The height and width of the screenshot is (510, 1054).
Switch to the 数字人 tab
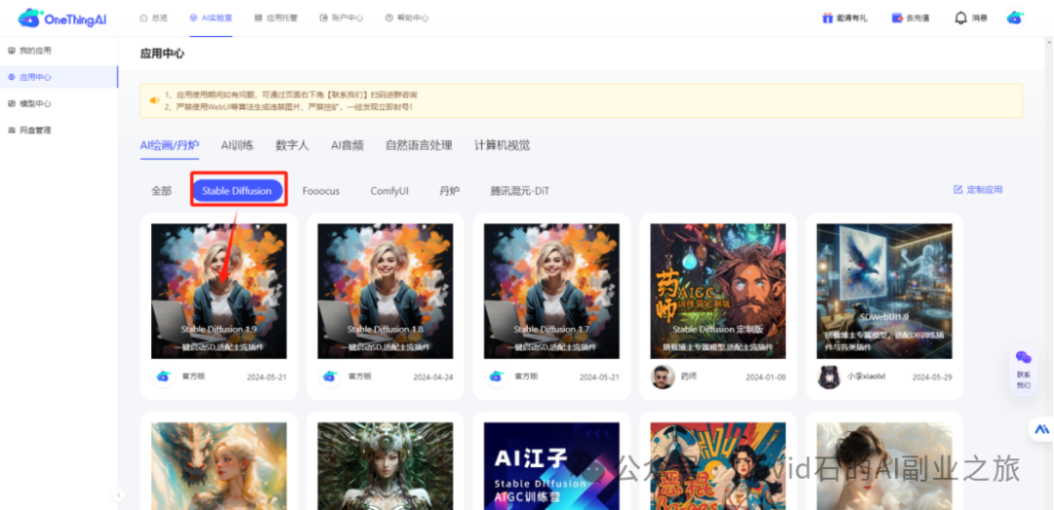[293, 145]
